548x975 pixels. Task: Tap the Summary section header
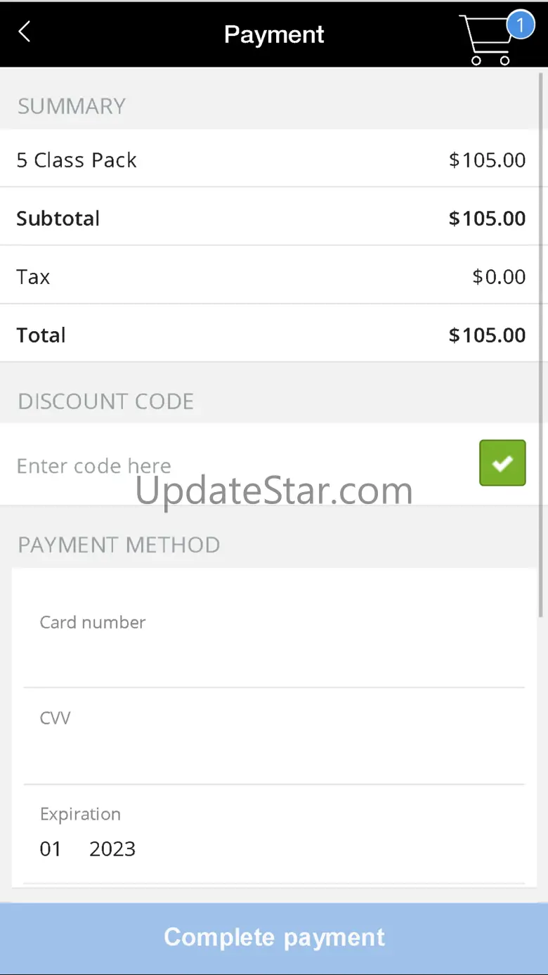(72, 106)
